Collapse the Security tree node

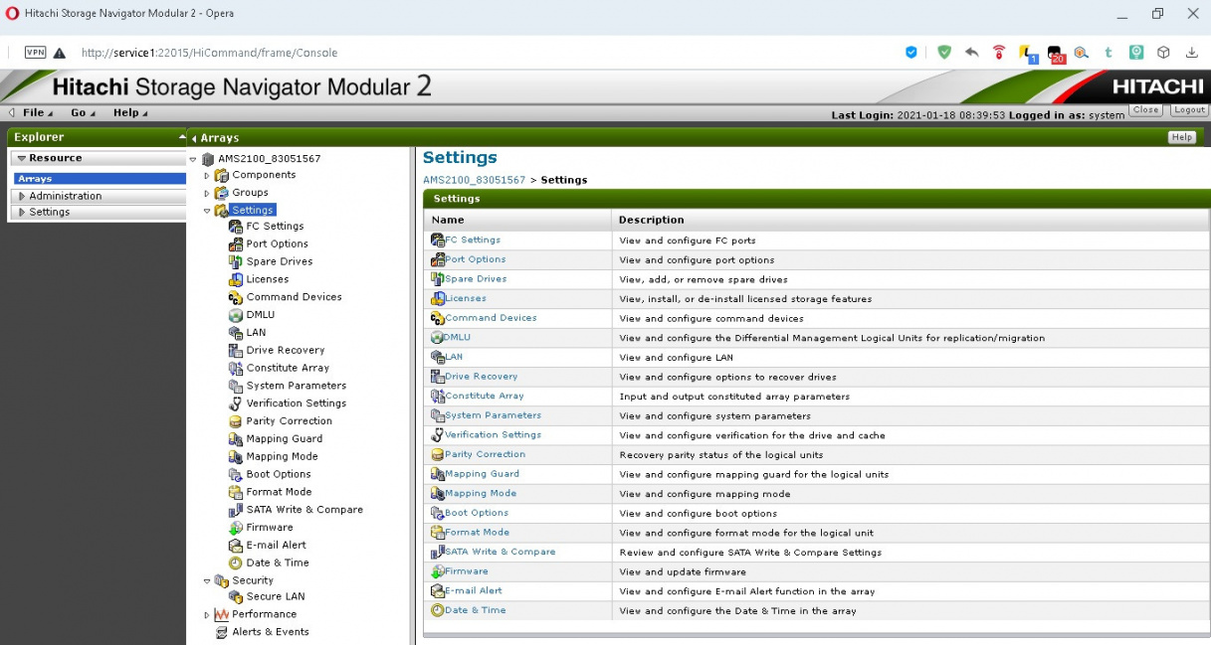(207, 581)
